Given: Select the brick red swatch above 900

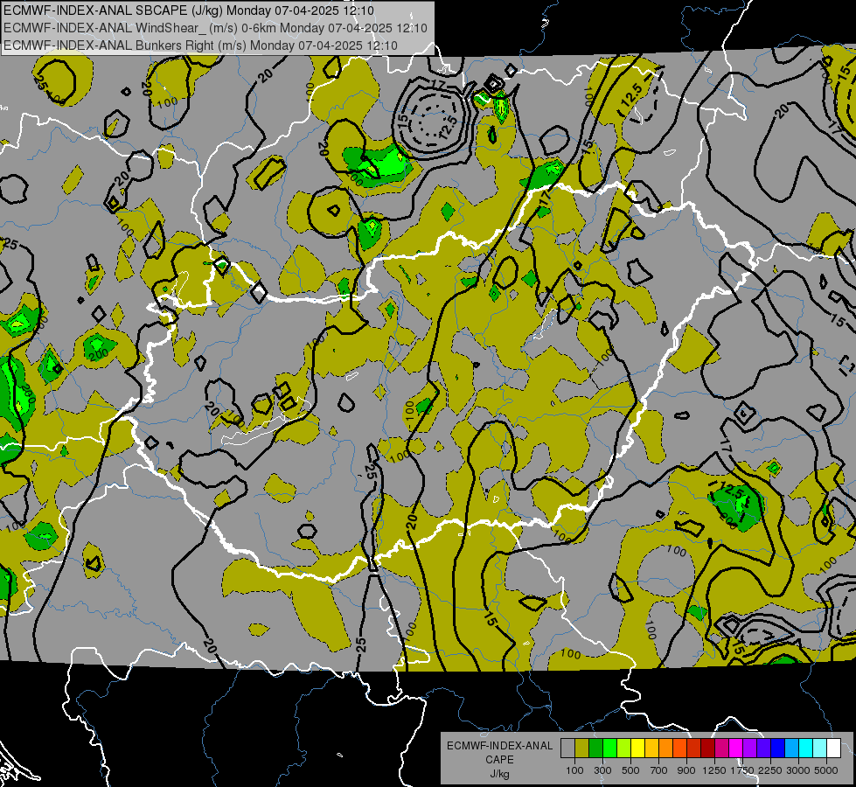Looking at the screenshot, I should click(x=694, y=749).
